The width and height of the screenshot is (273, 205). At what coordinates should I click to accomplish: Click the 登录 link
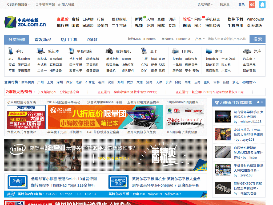tap(242, 5)
